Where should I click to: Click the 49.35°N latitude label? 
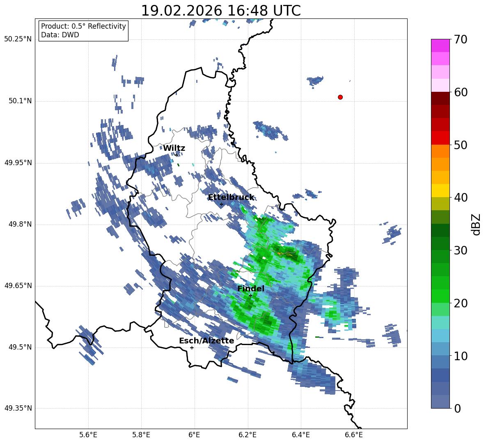coord(18,408)
